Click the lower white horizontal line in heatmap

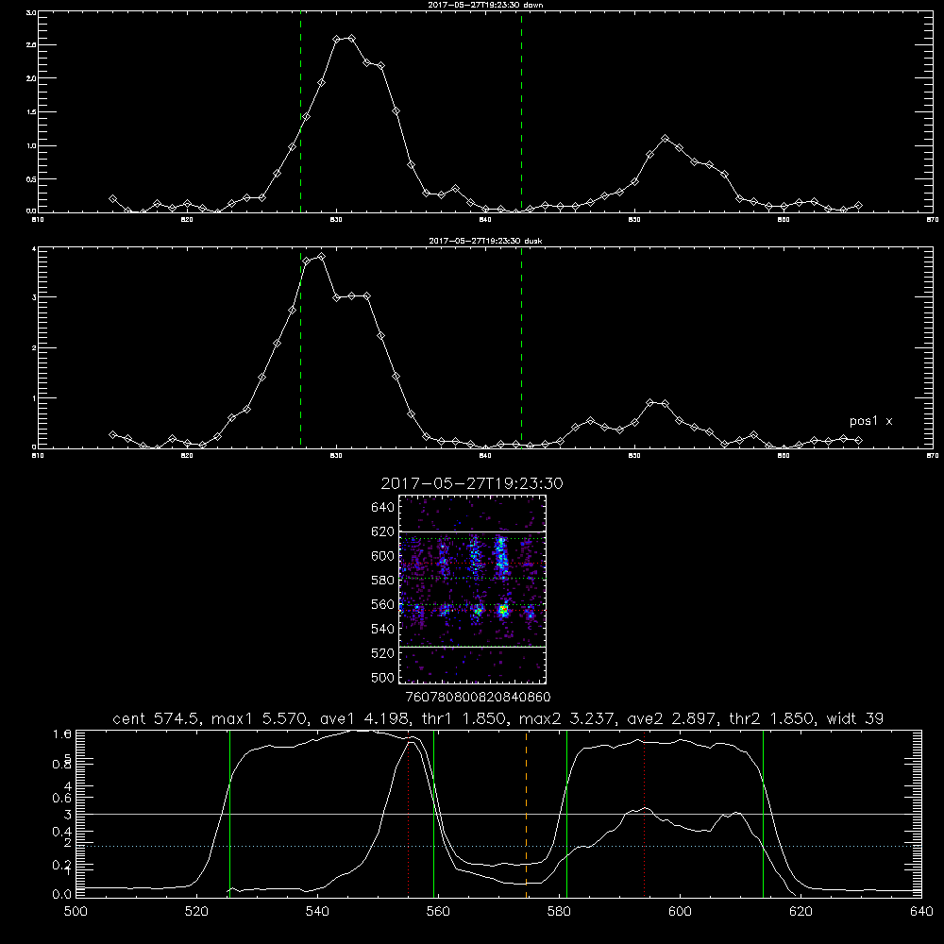(472, 647)
